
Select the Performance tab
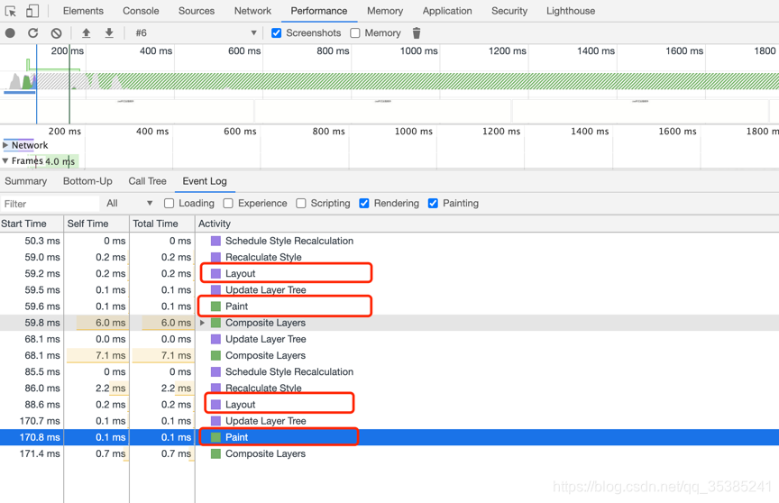coord(319,11)
